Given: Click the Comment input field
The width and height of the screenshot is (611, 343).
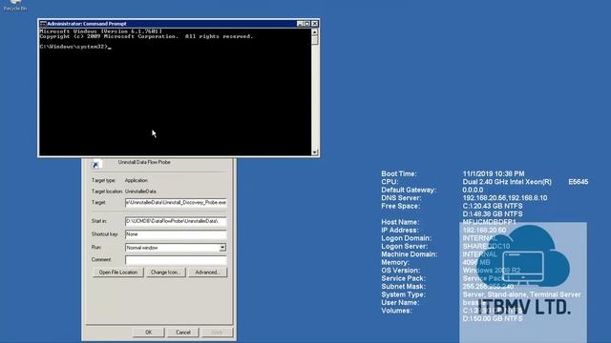Looking at the screenshot, I should tap(176, 260).
